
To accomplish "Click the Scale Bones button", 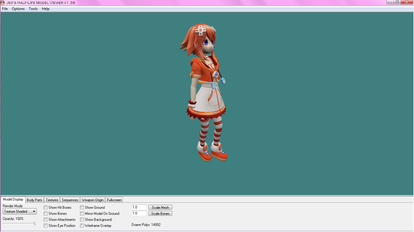I will coord(160,213).
